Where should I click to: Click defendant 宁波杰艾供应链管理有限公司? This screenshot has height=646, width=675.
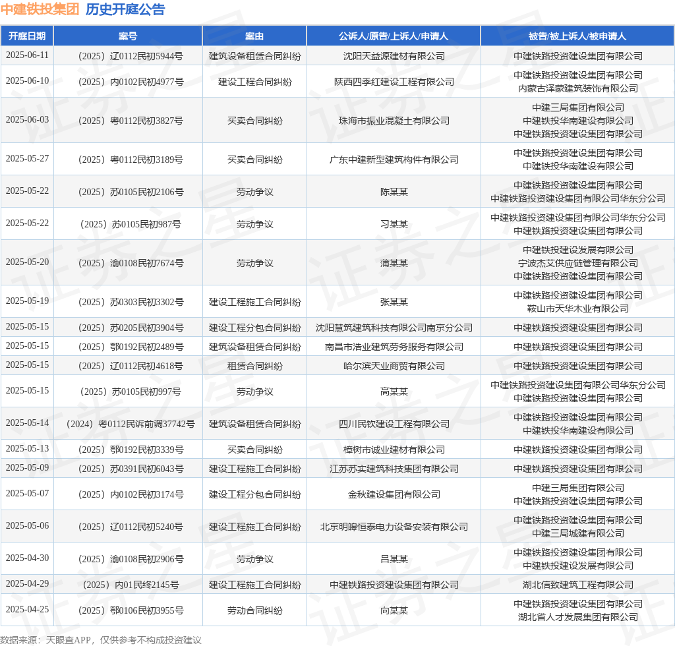click(577, 263)
